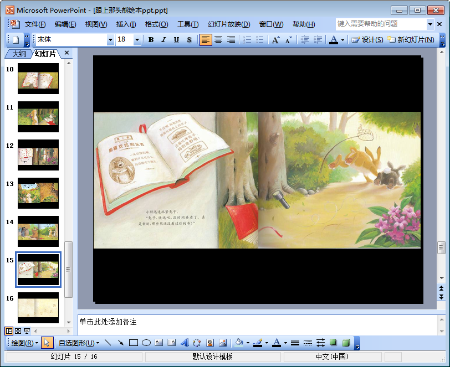The width and height of the screenshot is (450, 367).
Task: Enable right text alignment
Action: 231,39
